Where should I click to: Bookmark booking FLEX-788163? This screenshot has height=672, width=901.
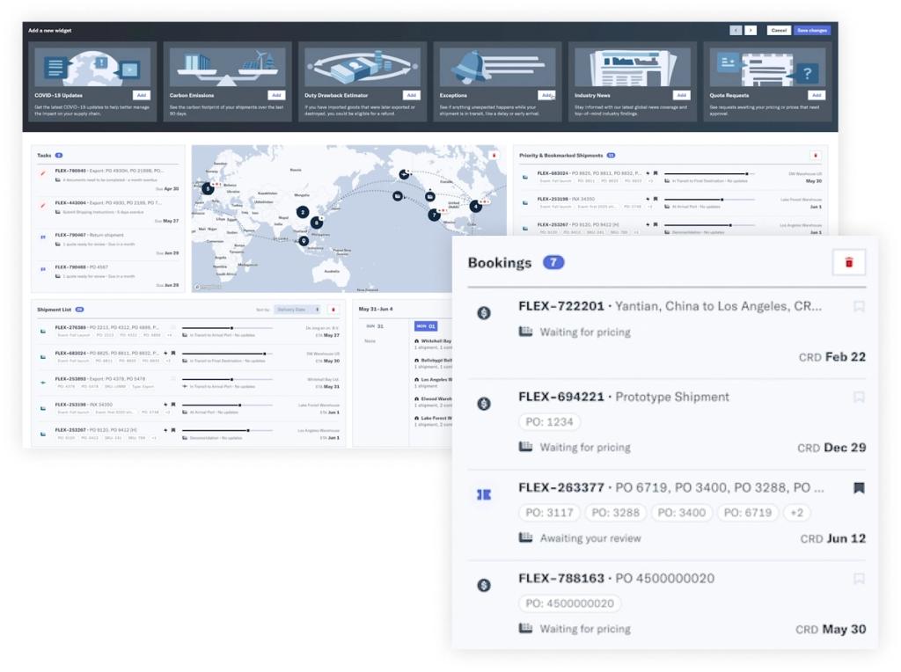pos(859,579)
